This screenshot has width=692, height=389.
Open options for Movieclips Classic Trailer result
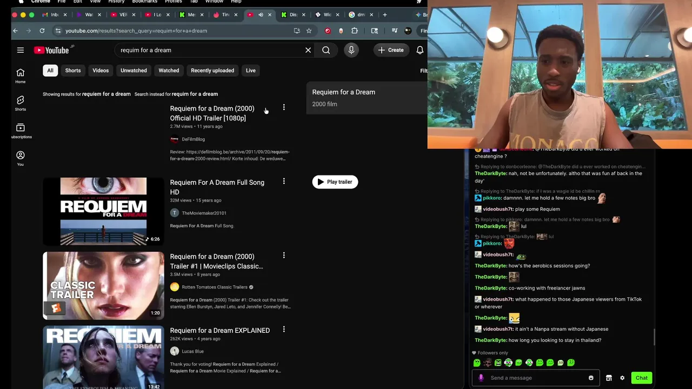pos(284,256)
